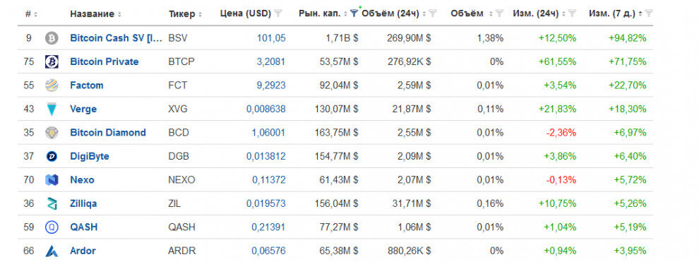Select 7-day change +94,82%
This screenshot has height=262, width=699.
pyautogui.click(x=627, y=38)
